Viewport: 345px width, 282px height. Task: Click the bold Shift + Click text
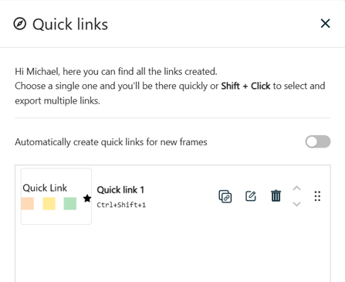(245, 86)
